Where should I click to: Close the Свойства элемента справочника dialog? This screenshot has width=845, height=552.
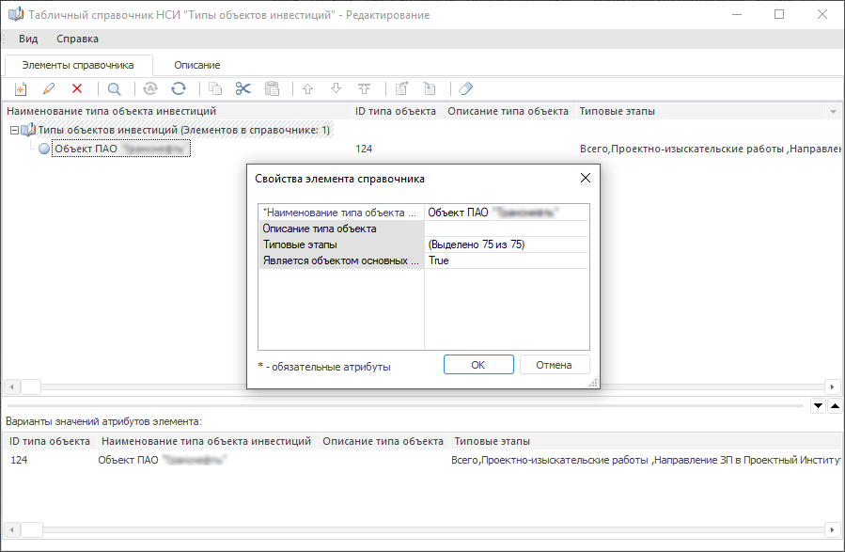[x=586, y=179]
